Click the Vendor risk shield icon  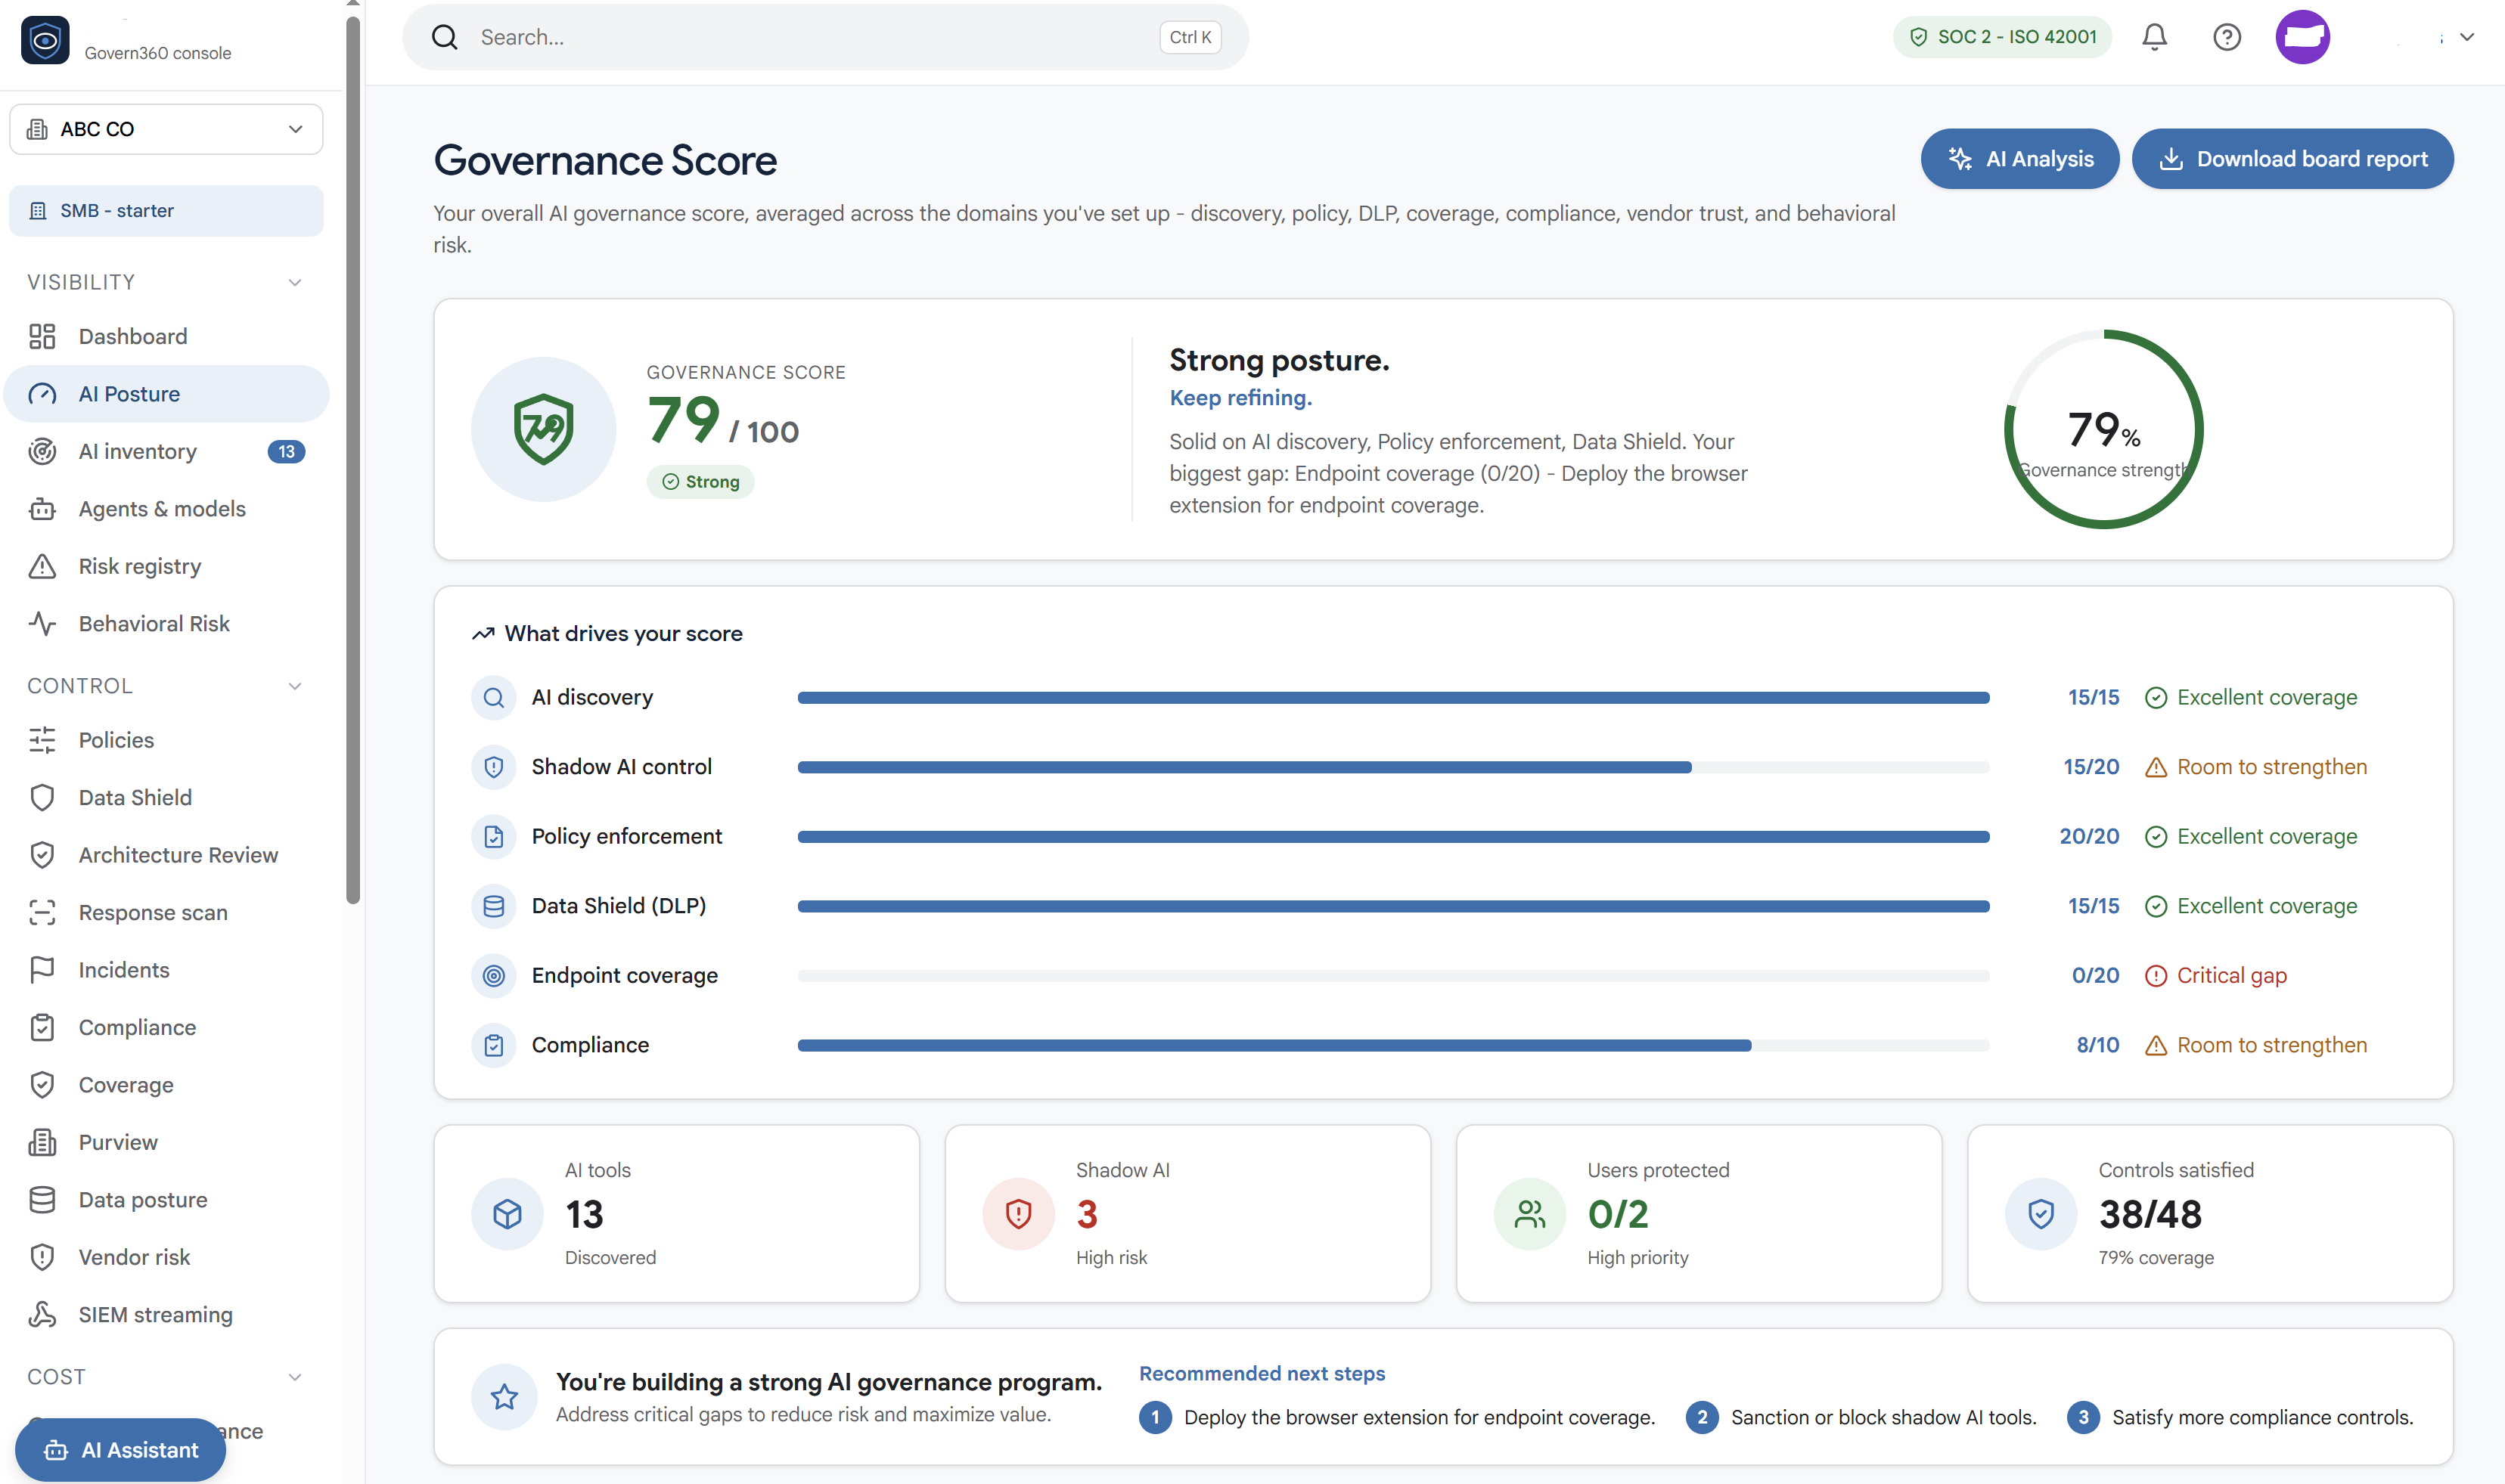click(42, 1257)
